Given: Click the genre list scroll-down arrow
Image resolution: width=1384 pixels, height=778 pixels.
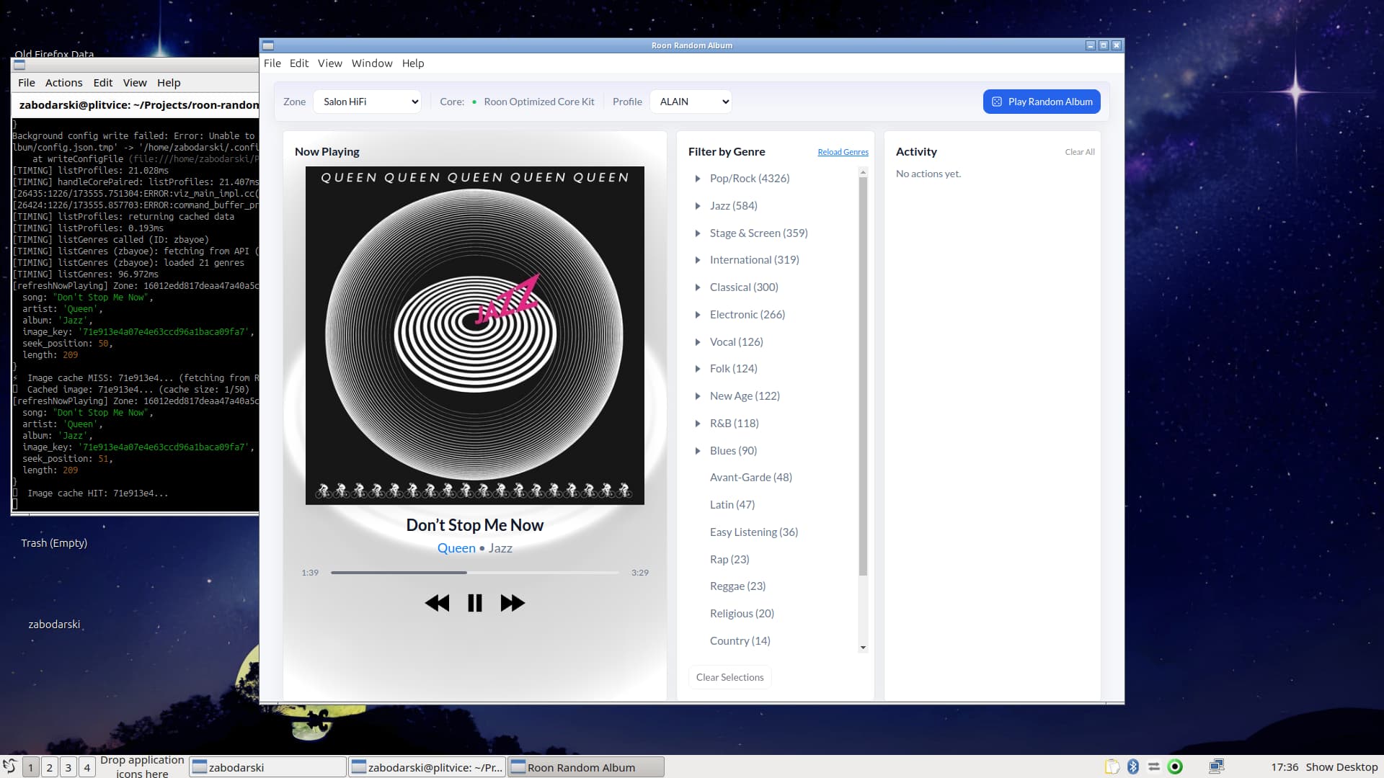Looking at the screenshot, I should pyautogui.click(x=863, y=648).
